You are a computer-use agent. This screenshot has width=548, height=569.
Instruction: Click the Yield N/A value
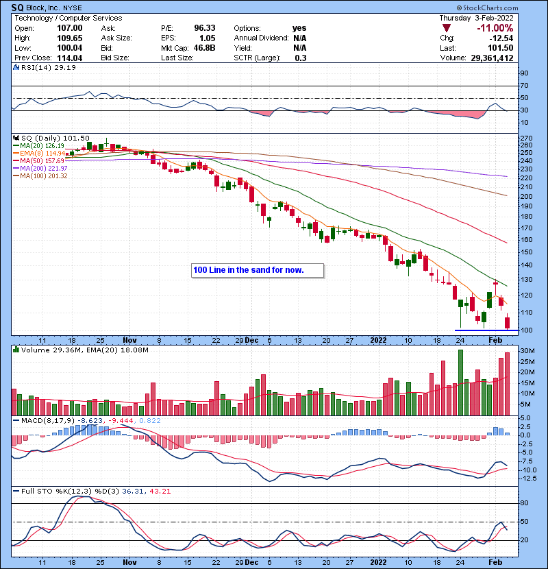pos(299,48)
